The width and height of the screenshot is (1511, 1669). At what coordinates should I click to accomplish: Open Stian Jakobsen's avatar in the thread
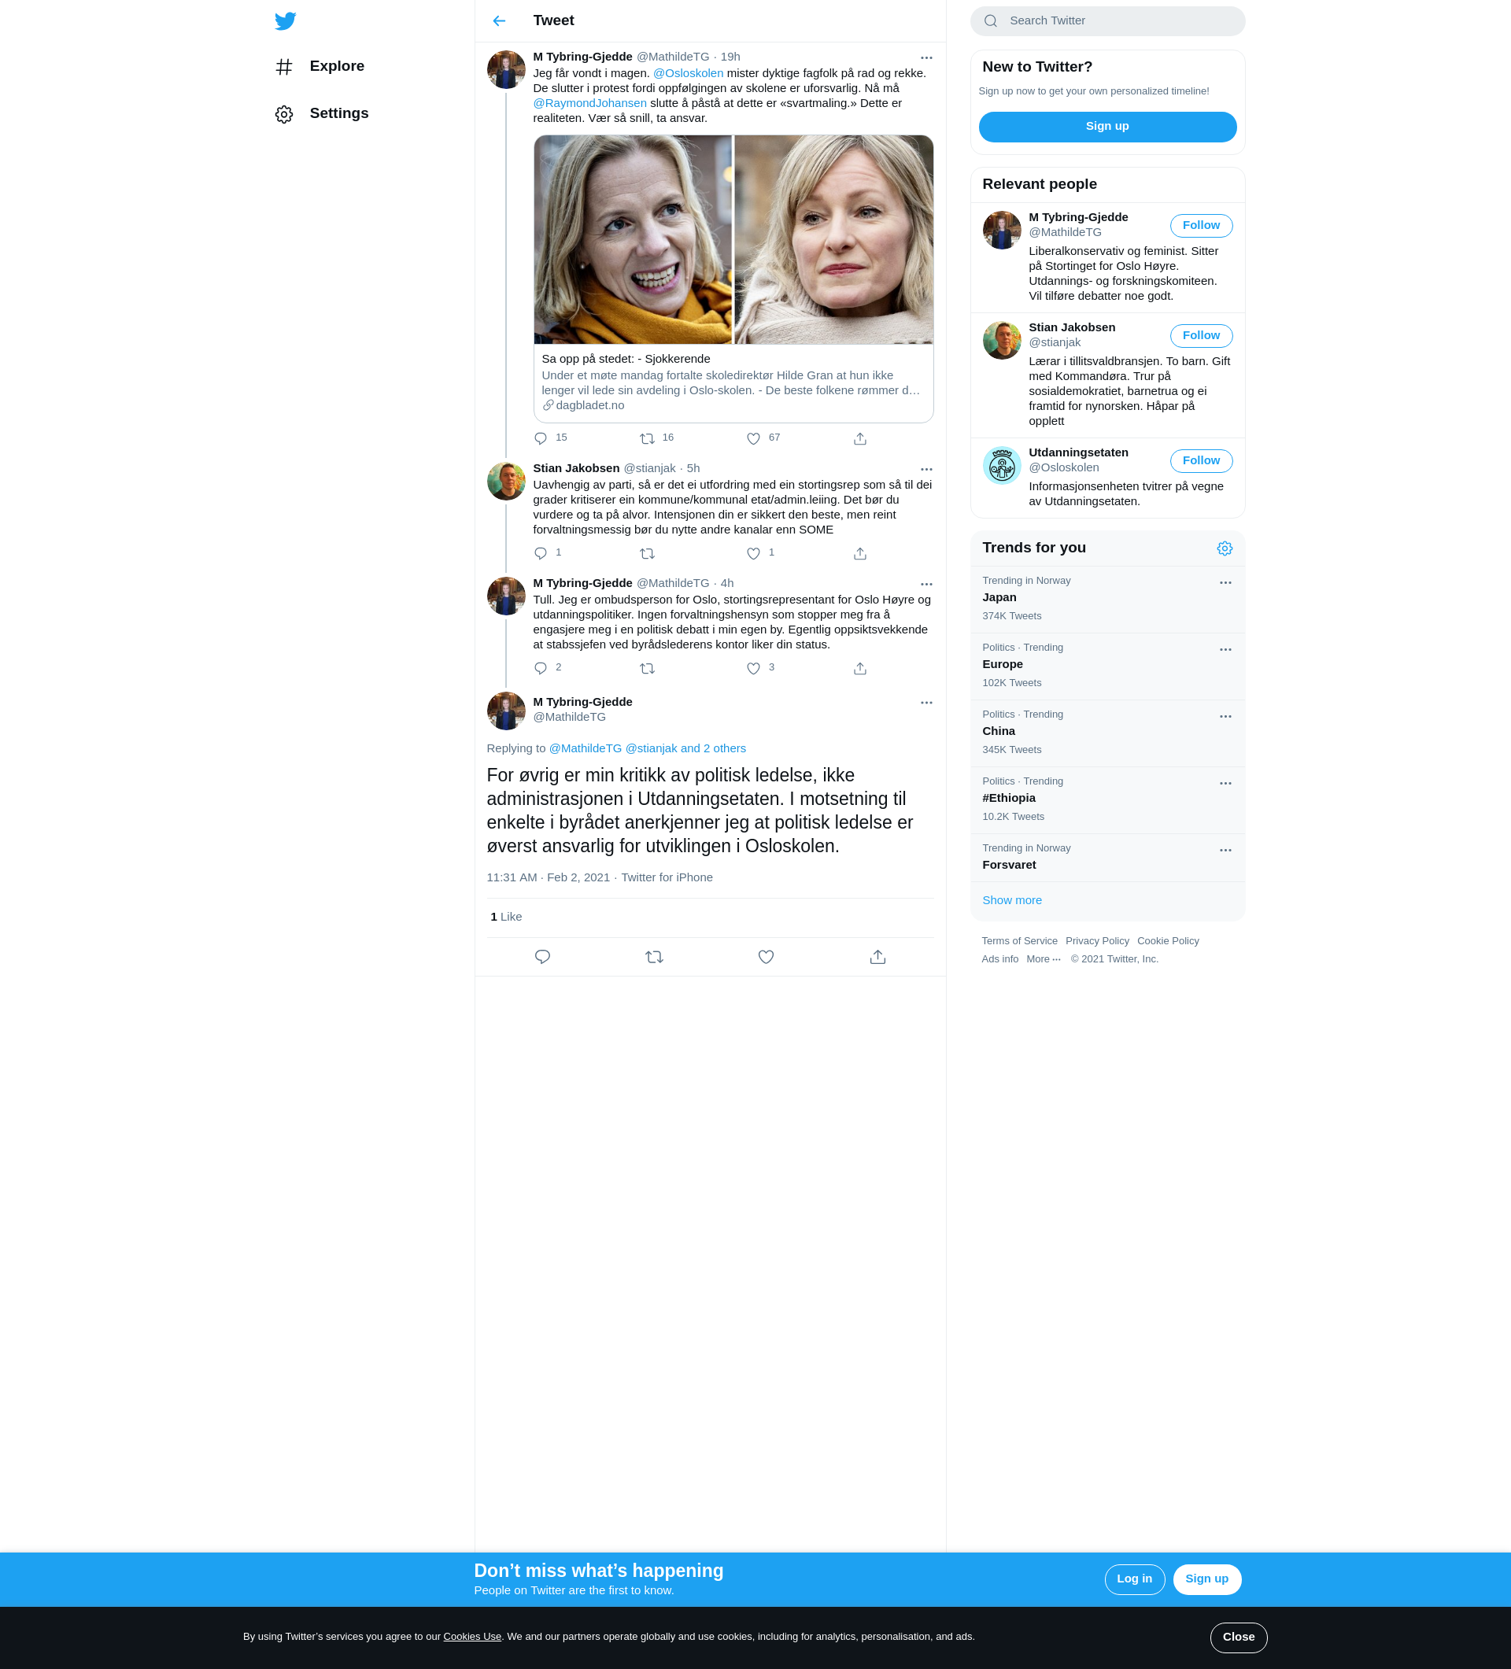[506, 481]
